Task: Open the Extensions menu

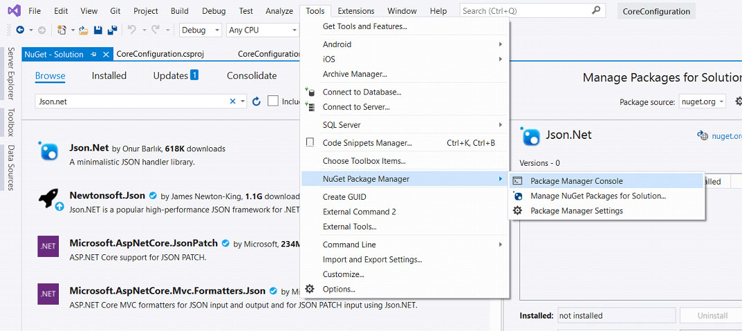Action: (x=356, y=11)
